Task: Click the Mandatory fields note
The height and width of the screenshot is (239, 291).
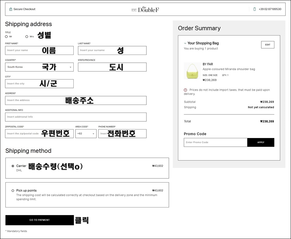Action: pyautogui.click(x=16, y=231)
